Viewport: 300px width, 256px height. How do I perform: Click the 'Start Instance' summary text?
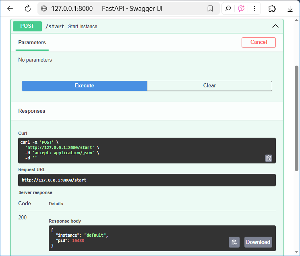(x=83, y=27)
